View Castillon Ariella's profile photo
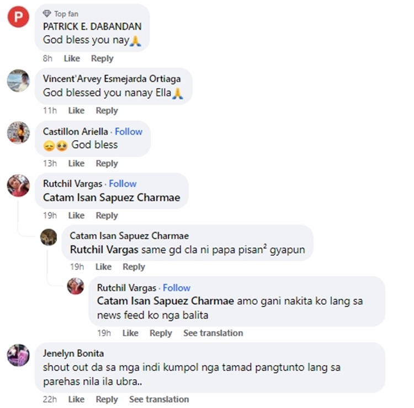The width and height of the screenshot is (414, 408). click(x=18, y=133)
